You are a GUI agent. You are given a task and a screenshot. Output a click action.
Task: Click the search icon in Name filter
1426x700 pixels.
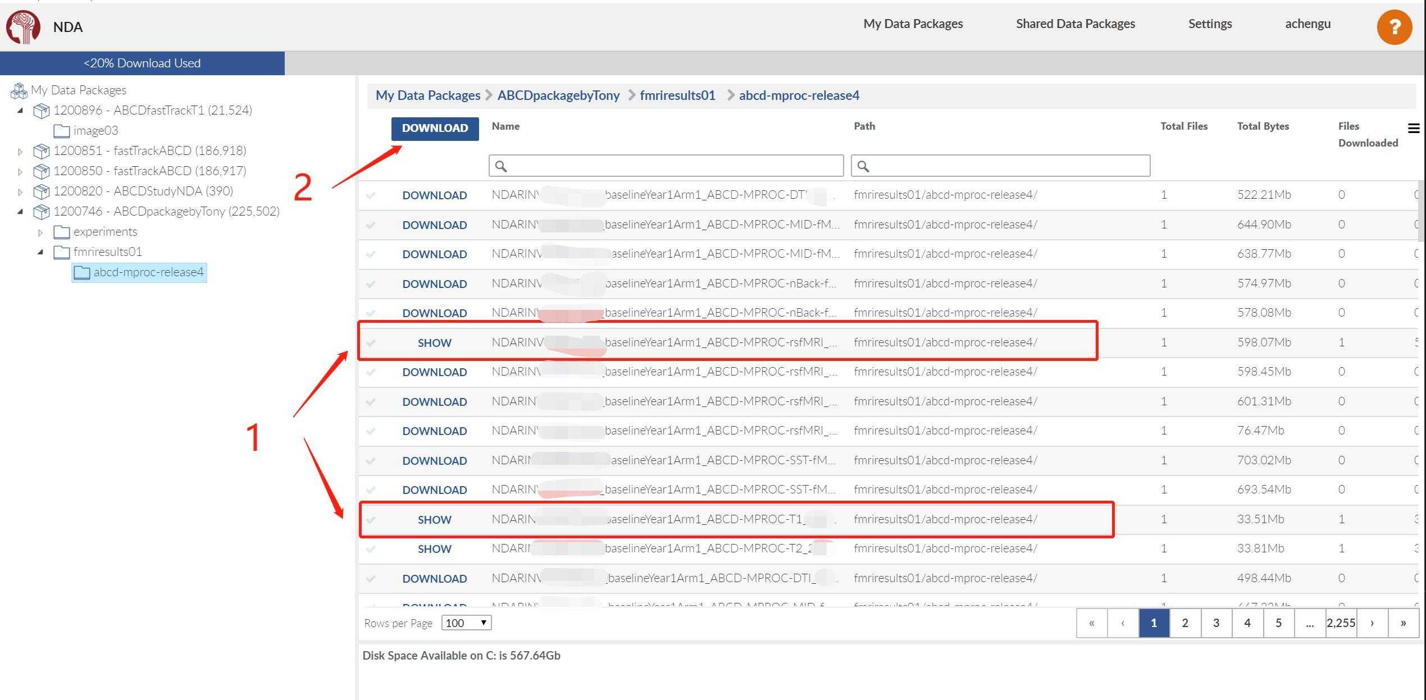[x=501, y=166]
